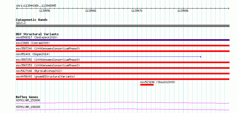Click the red esv3587240 variant bar
The image size is (237, 113).
(x=122, y=51)
